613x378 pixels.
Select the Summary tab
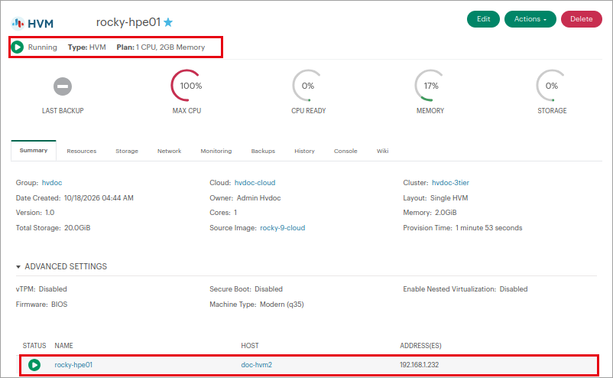tap(34, 150)
